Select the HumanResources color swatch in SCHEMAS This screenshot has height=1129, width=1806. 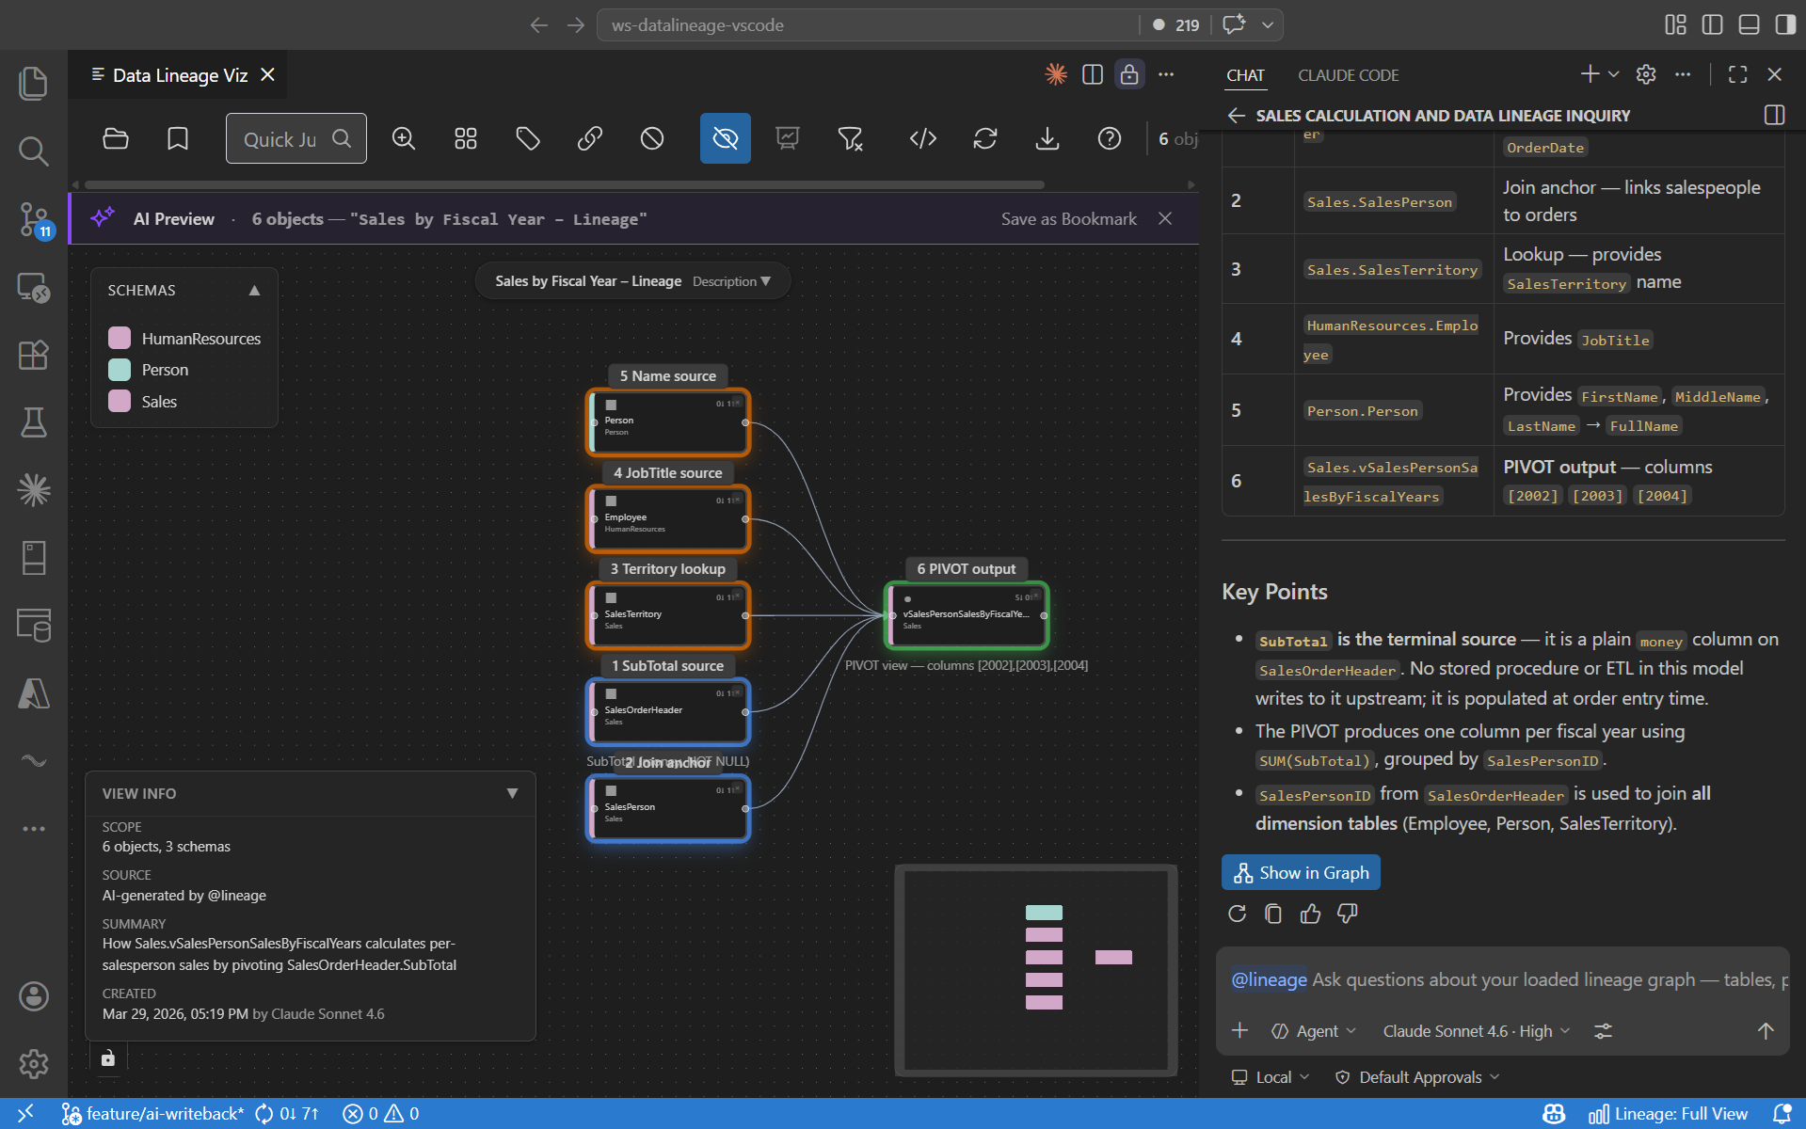[119, 337]
